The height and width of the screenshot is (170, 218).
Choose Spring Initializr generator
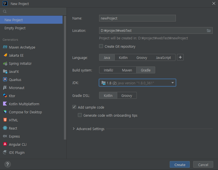point(20,64)
